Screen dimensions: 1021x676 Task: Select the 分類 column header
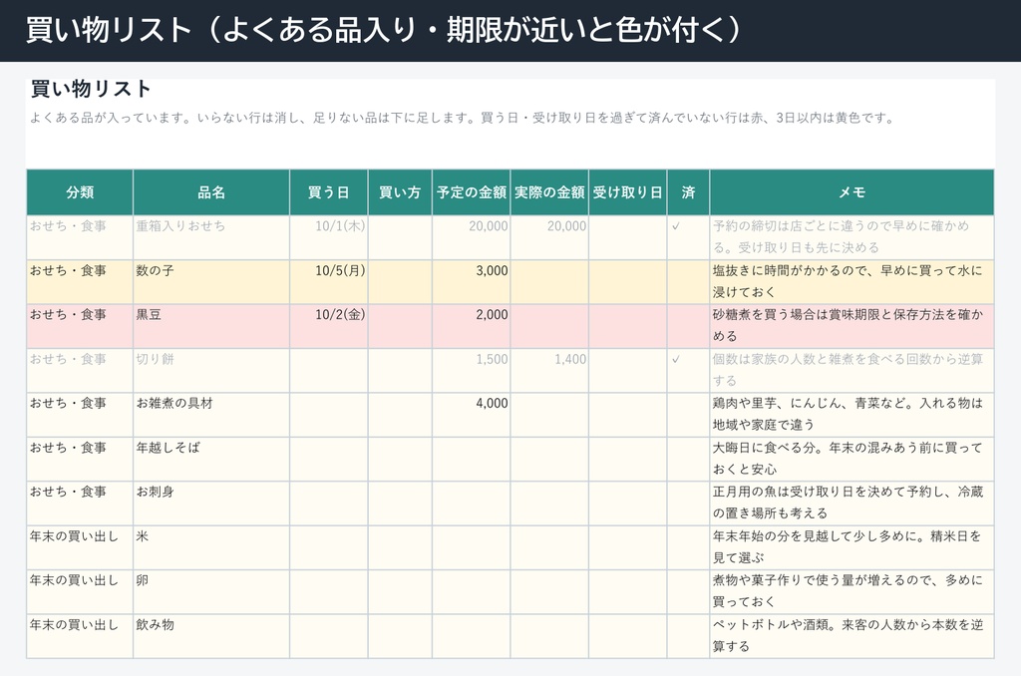click(x=80, y=192)
